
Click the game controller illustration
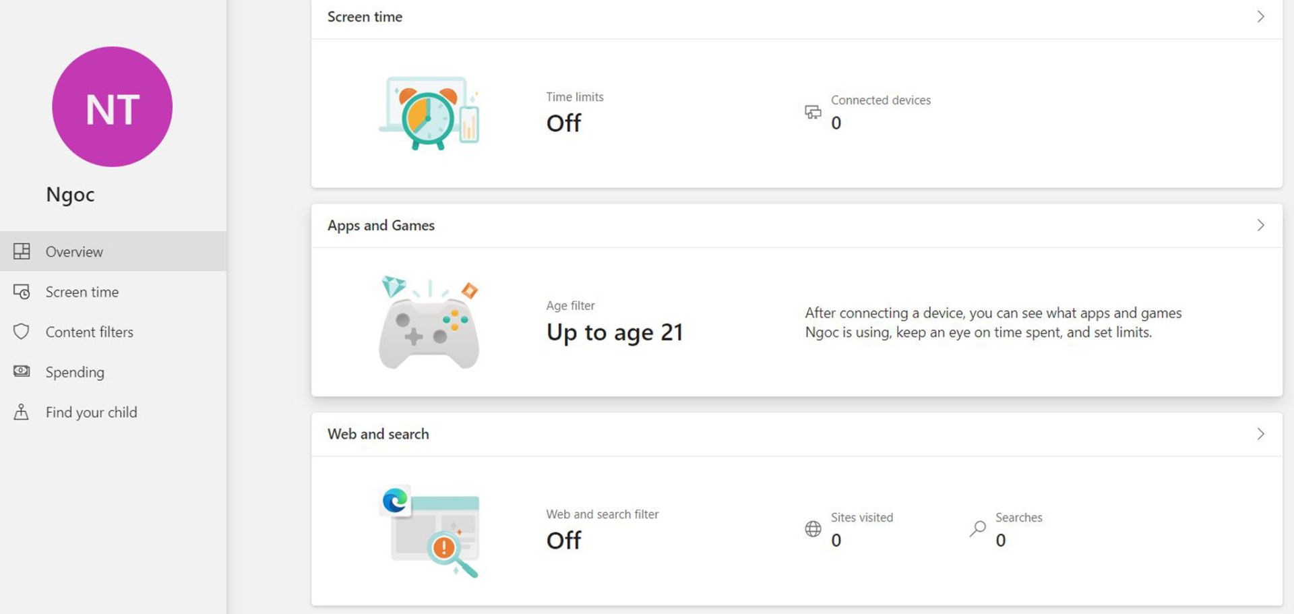(x=429, y=325)
